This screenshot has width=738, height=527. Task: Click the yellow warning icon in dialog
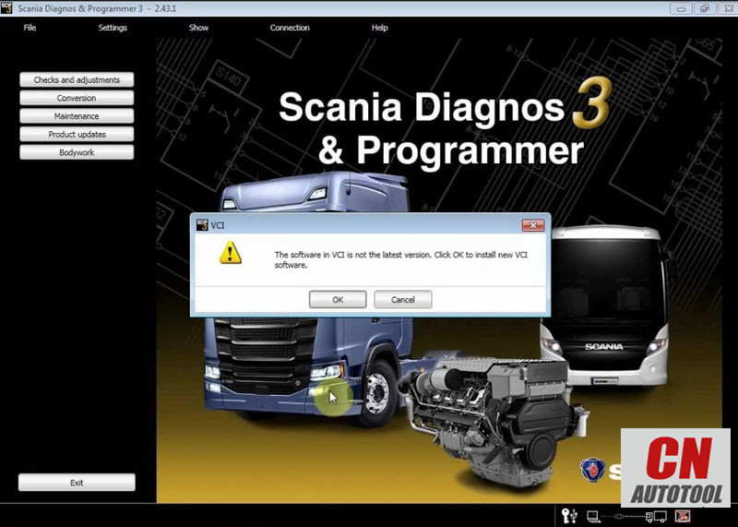(x=230, y=253)
